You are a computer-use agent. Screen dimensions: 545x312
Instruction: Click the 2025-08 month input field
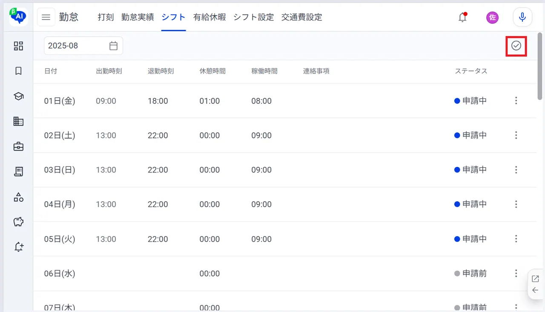click(83, 46)
